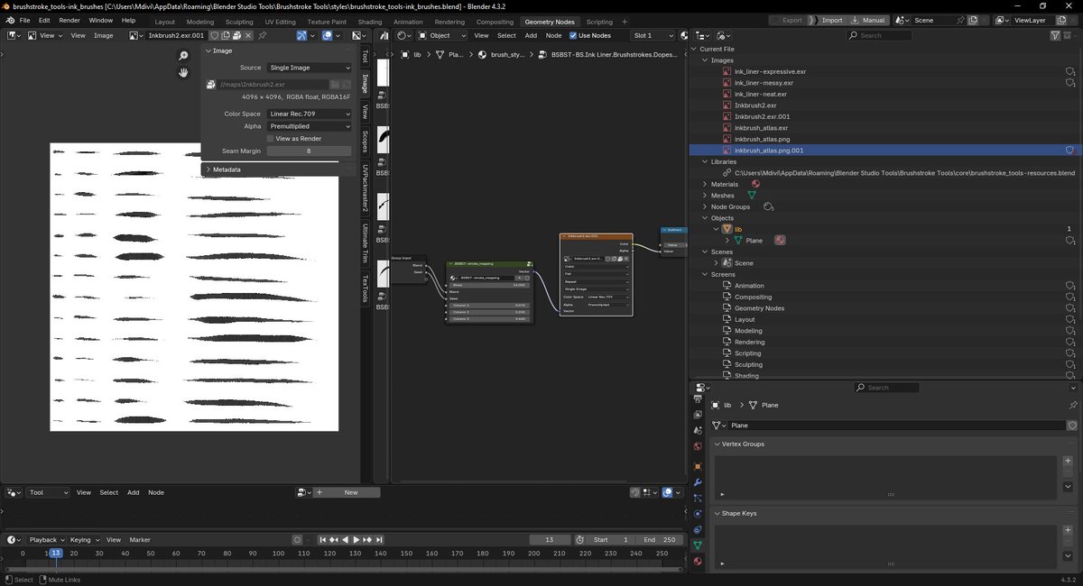
Task: Click the timeline playhead at frame 13
Action: pyautogui.click(x=55, y=553)
